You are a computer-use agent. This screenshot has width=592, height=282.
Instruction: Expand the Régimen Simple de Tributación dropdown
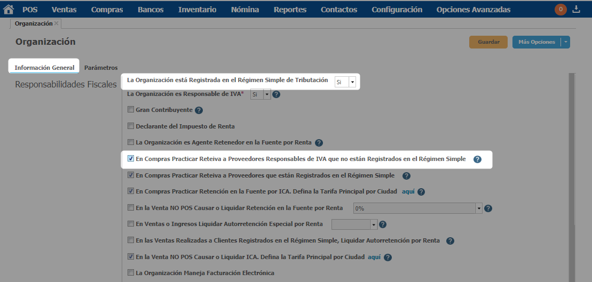tap(352, 82)
